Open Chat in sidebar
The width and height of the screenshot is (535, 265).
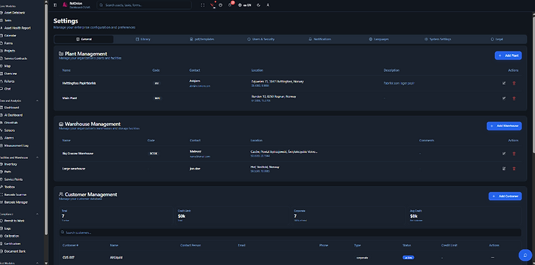pos(8,89)
